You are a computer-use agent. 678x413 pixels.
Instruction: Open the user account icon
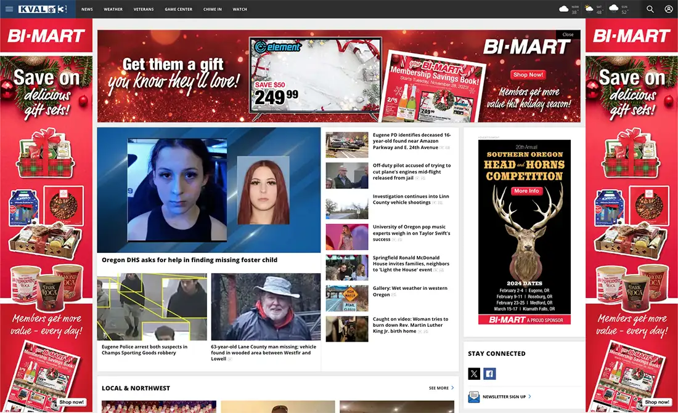click(669, 9)
